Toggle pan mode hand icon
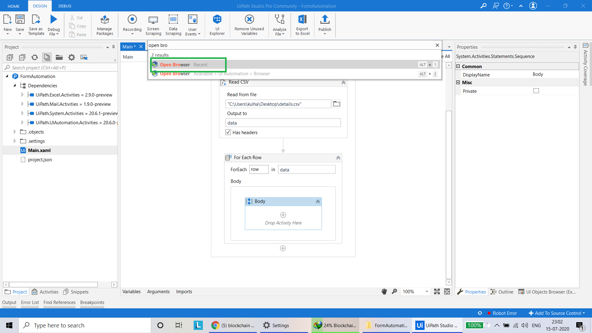Screen dimensions: 592x333 384,291
